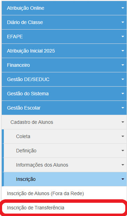This screenshot has width=127, height=216.
Task: Open the Diário de Classe menu
Action: pos(64,22)
